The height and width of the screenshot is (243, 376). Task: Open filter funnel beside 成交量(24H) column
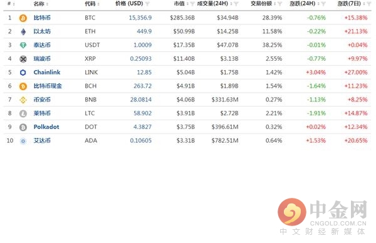[x=236, y=4]
